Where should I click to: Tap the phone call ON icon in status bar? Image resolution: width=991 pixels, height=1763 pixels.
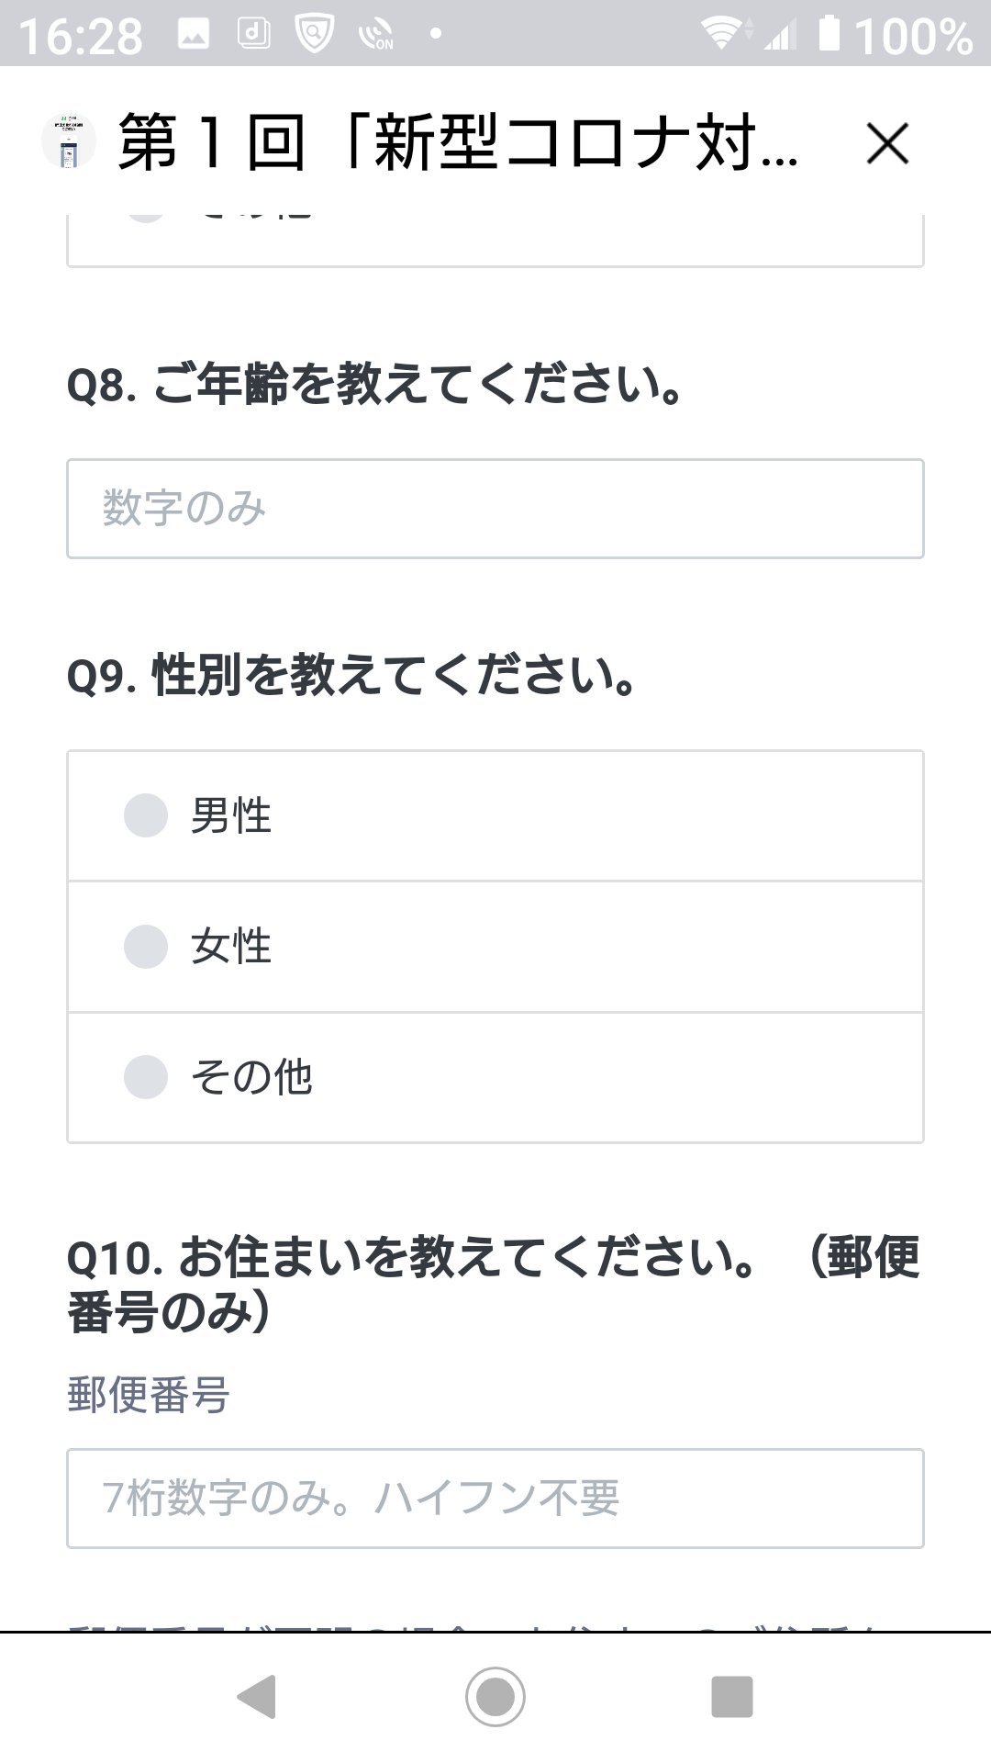pos(376,35)
